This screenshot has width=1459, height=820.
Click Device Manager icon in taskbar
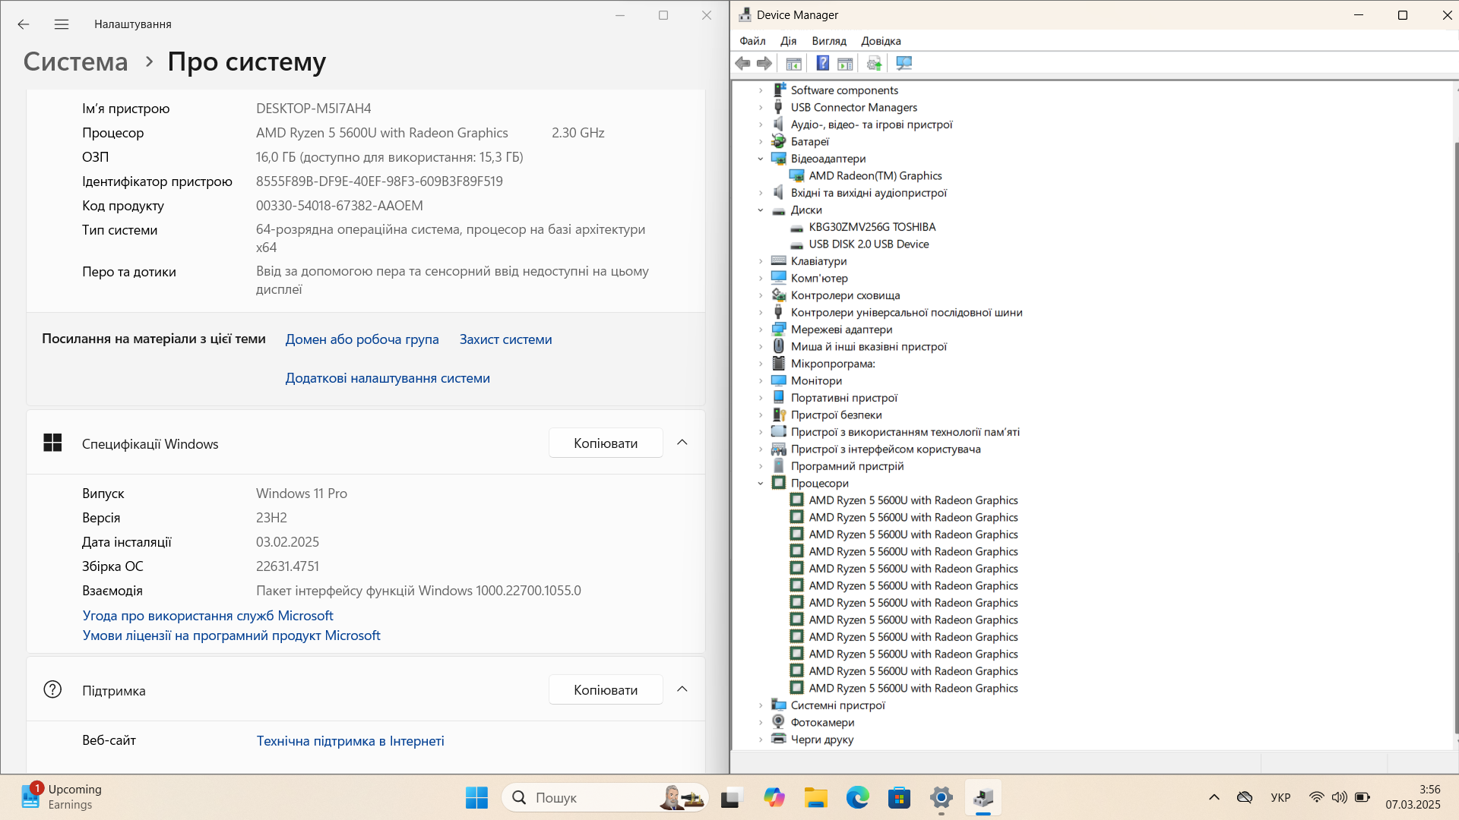point(983,797)
